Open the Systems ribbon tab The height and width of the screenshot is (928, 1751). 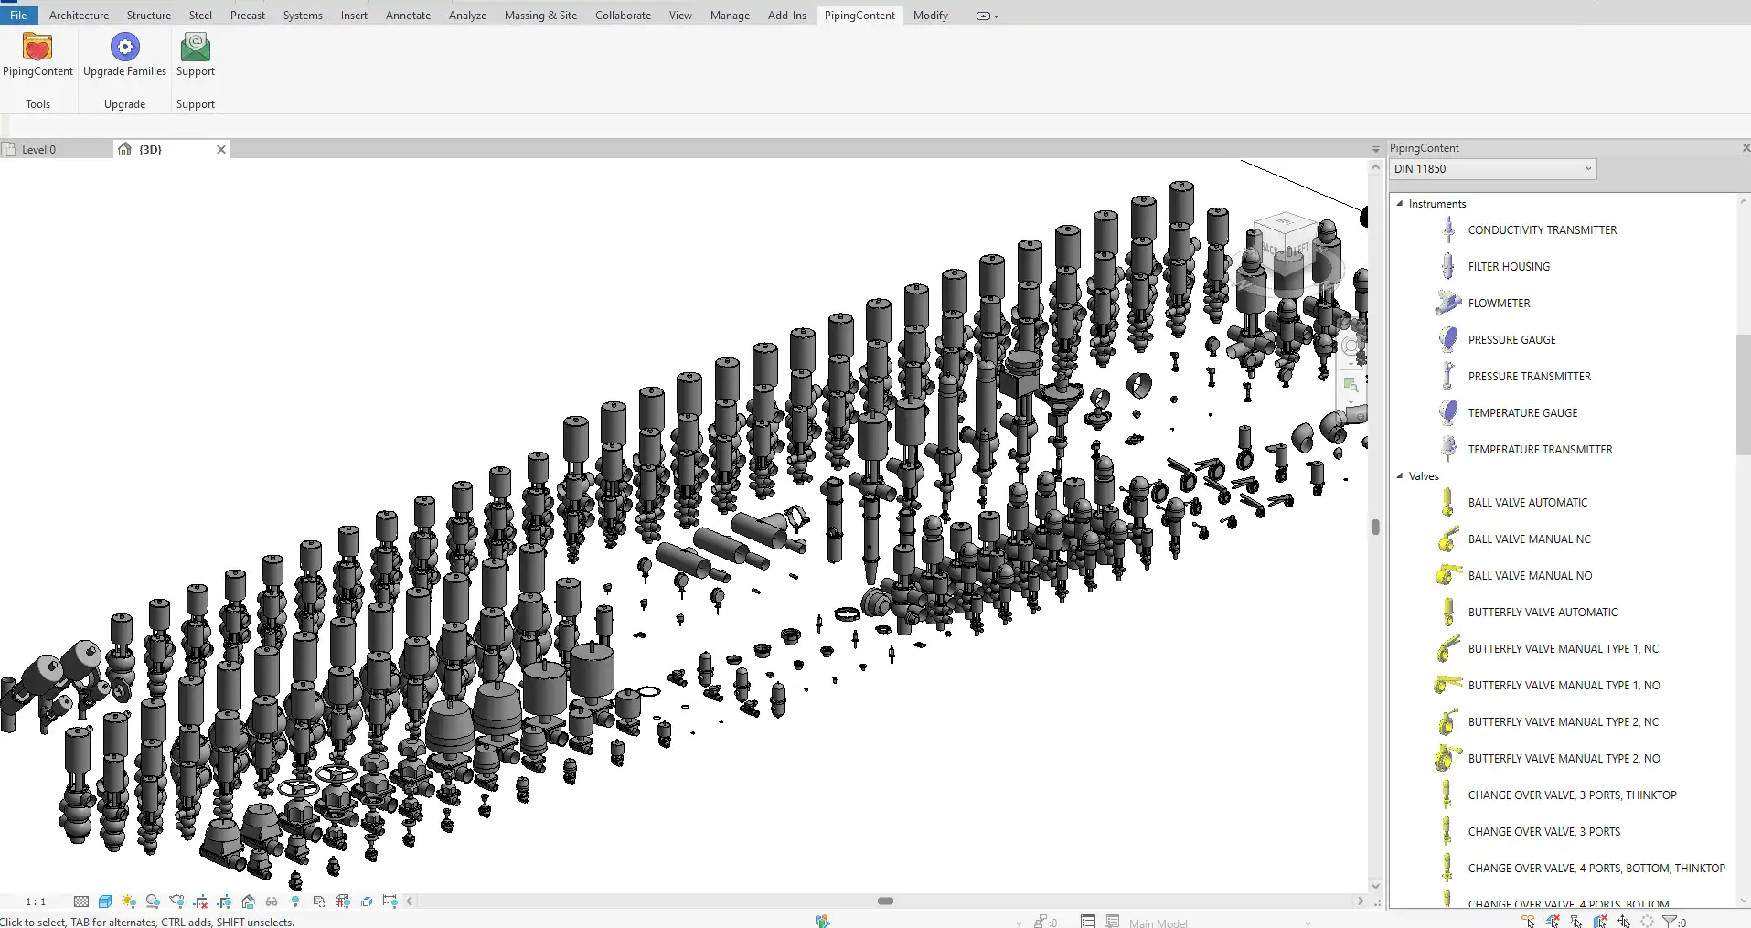(303, 16)
